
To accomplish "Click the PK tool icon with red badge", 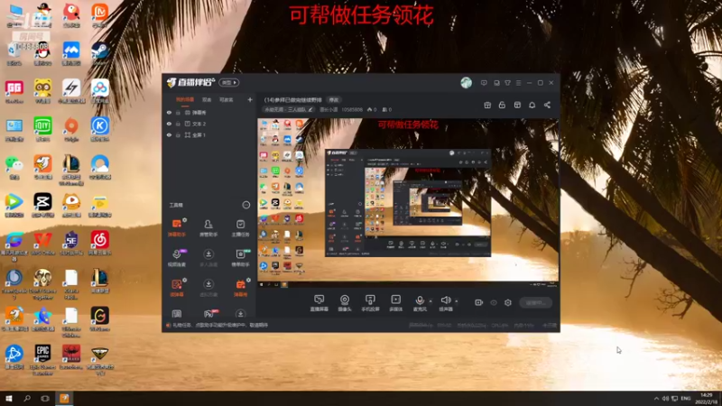I will (209, 313).
